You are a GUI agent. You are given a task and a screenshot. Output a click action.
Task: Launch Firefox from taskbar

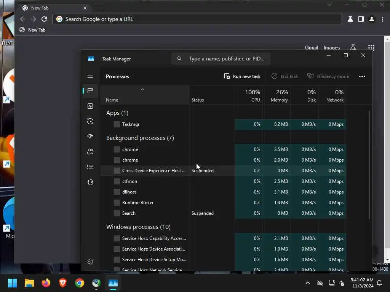(46, 283)
